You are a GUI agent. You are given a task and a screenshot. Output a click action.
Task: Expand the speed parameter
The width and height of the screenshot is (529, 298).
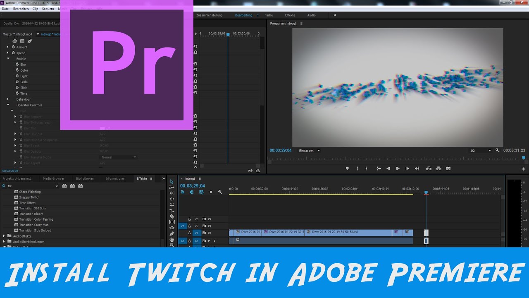pyautogui.click(x=7, y=53)
